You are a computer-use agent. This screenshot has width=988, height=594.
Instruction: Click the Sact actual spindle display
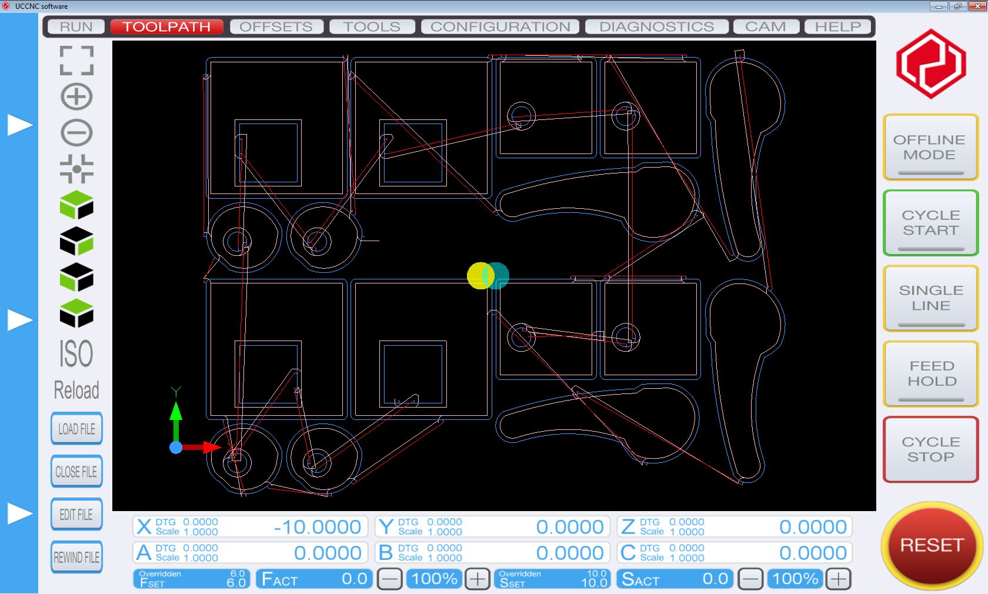coord(675,579)
